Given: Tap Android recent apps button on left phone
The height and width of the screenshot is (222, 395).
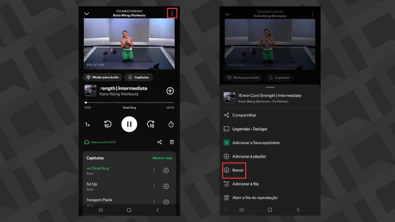Looking at the screenshot, I should tap(101, 210).
